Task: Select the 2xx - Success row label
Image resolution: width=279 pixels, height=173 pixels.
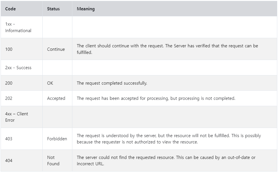Action: pos(18,68)
